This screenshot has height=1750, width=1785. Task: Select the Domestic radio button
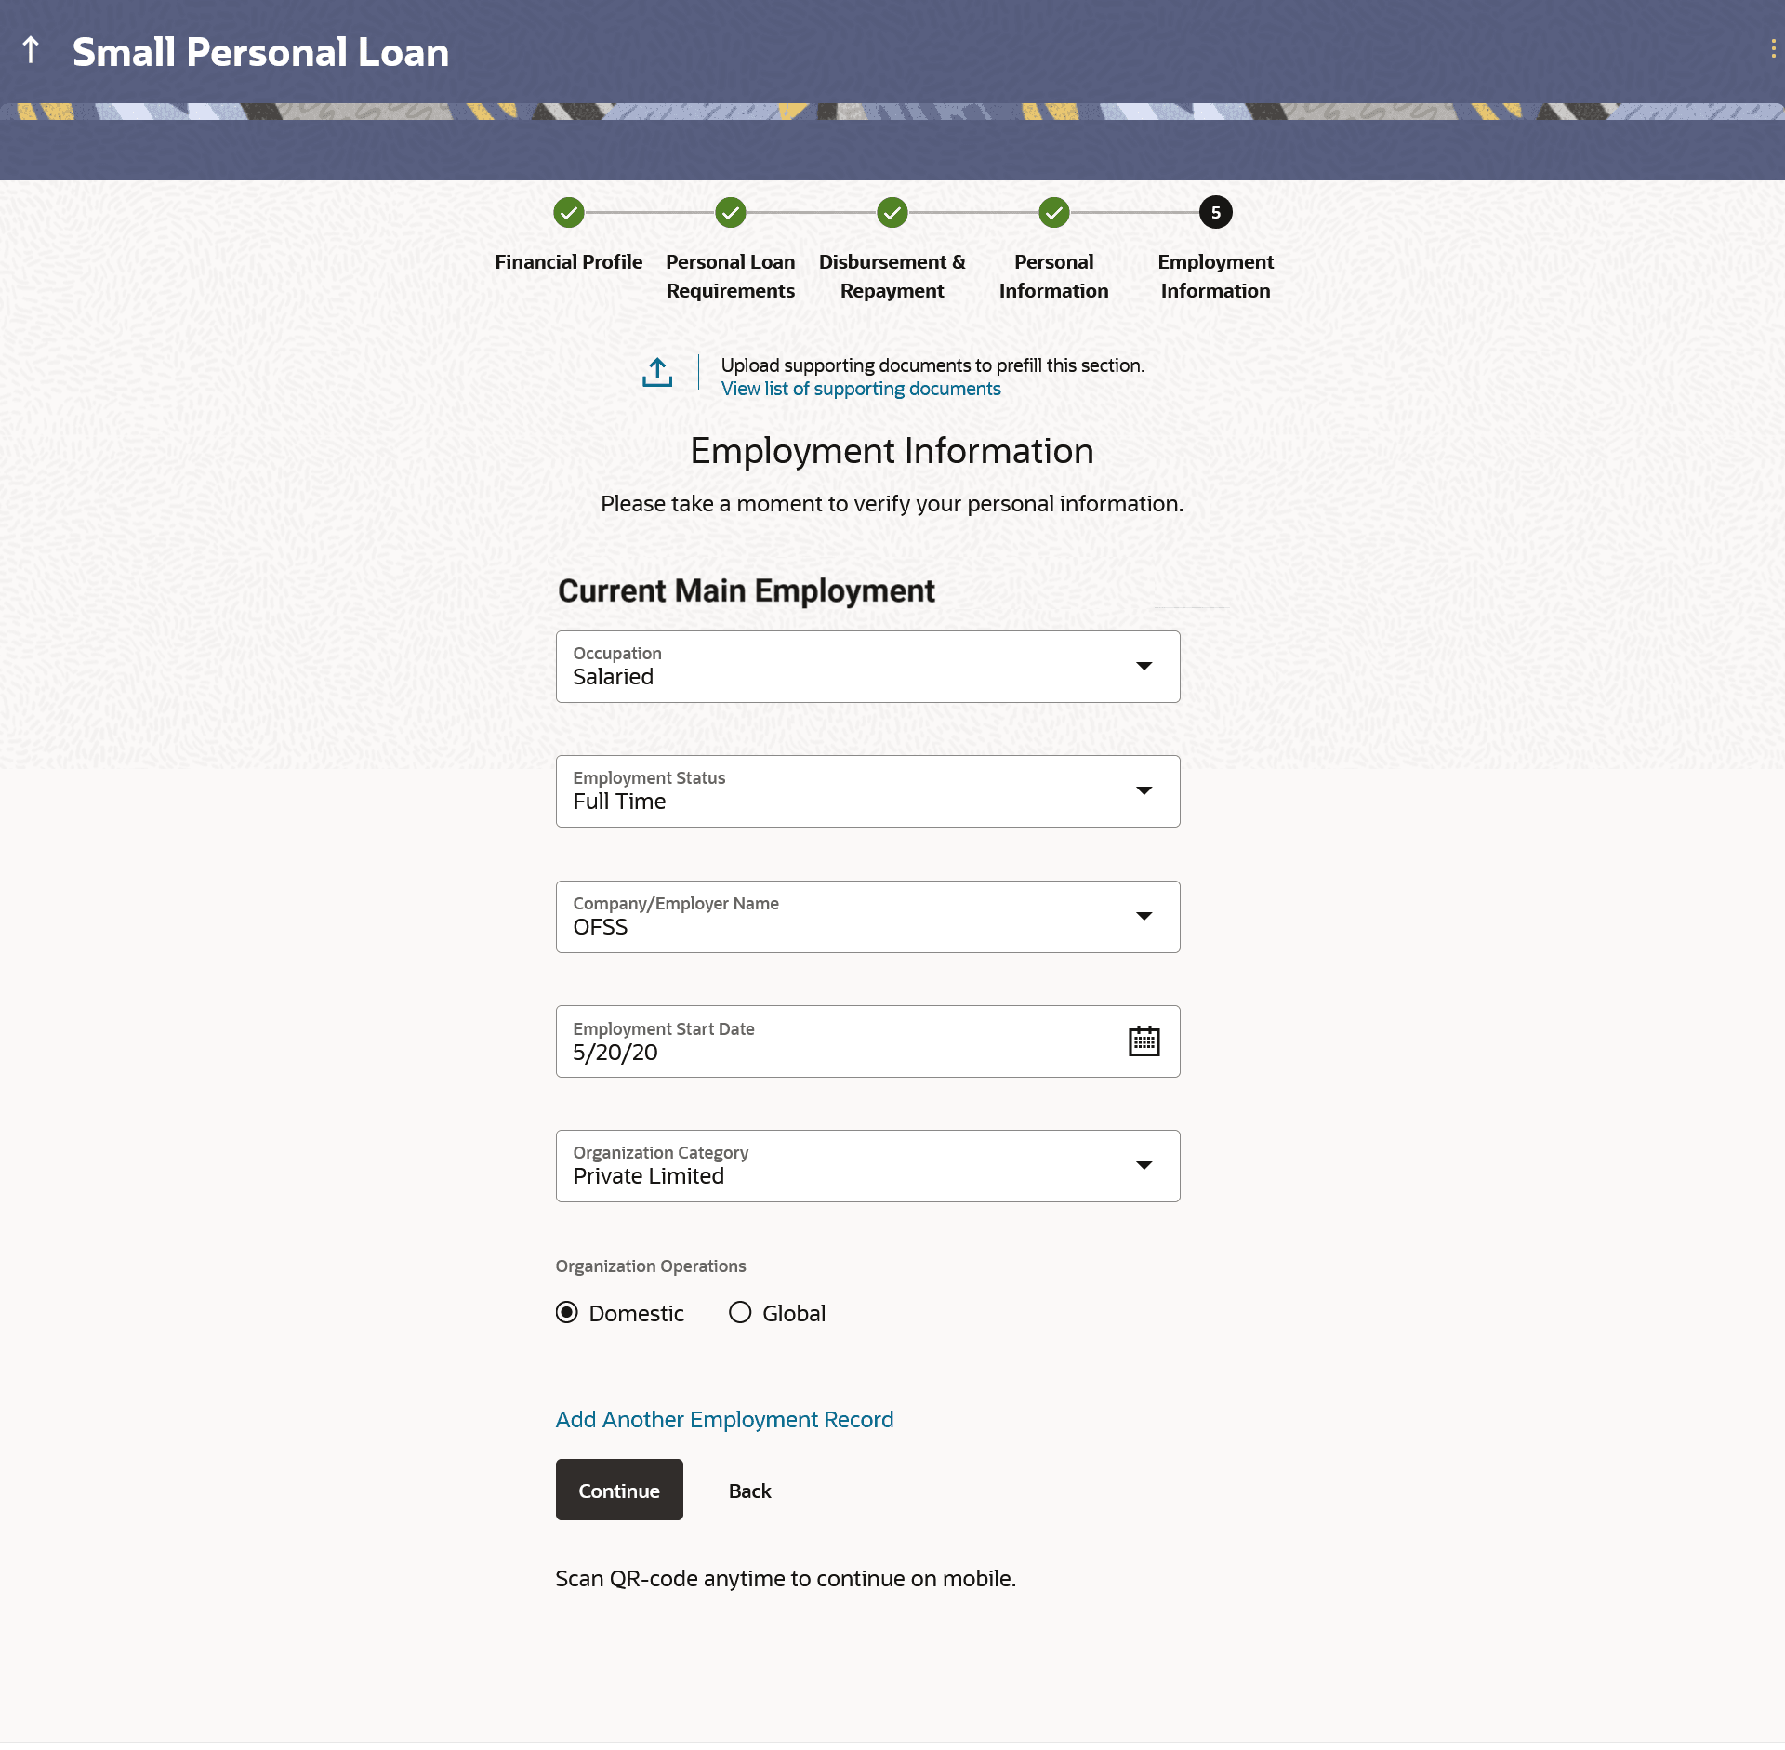click(566, 1312)
